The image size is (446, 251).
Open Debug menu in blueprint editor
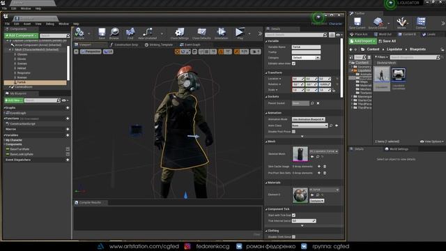coord(49,24)
